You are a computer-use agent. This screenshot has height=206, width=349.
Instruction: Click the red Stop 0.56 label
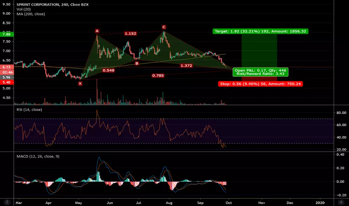[260, 84]
